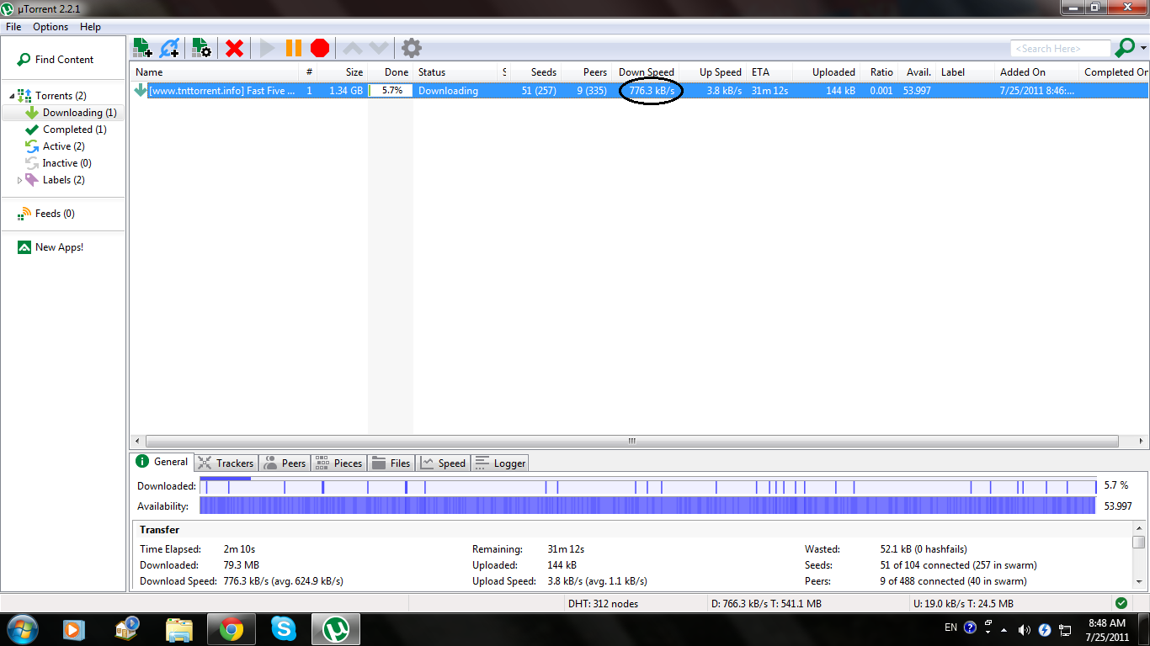The image size is (1150, 646).
Task: Click the green search magnifier icon
Action: pyautogui.click(x=1124, y=48)
